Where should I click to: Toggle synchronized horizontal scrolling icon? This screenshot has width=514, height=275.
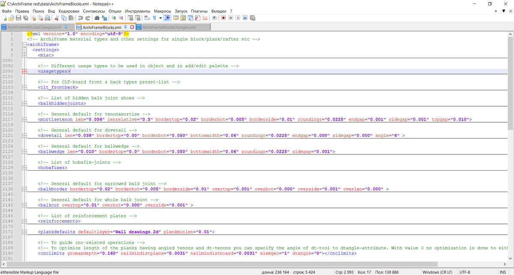click(x=137, y=18)
